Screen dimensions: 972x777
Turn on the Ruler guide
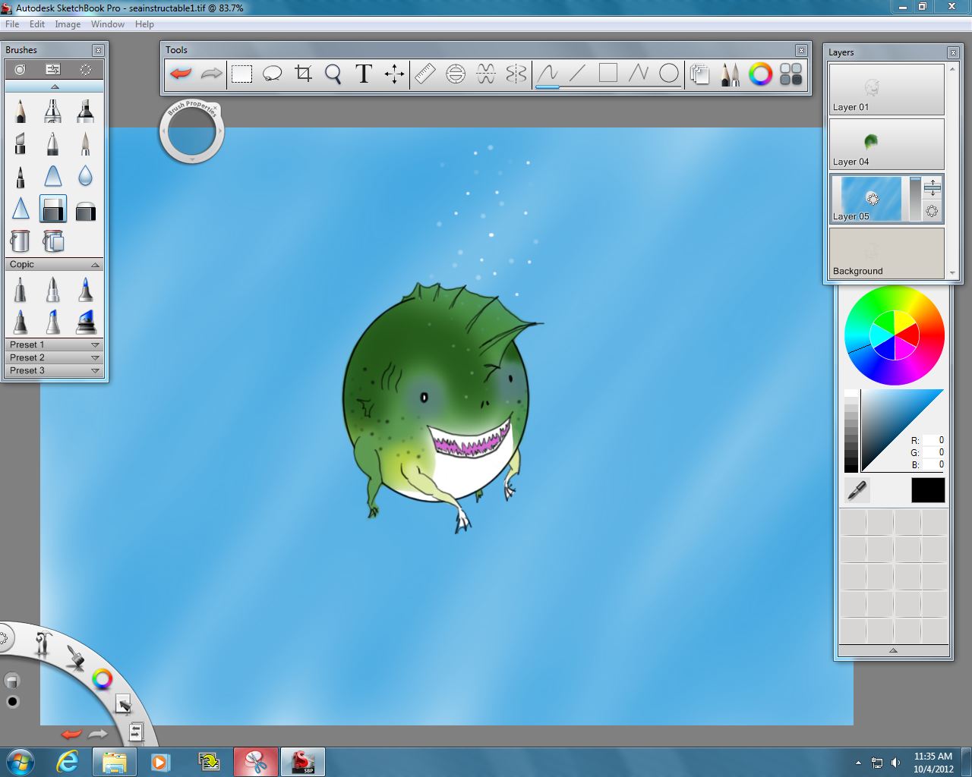425,74
